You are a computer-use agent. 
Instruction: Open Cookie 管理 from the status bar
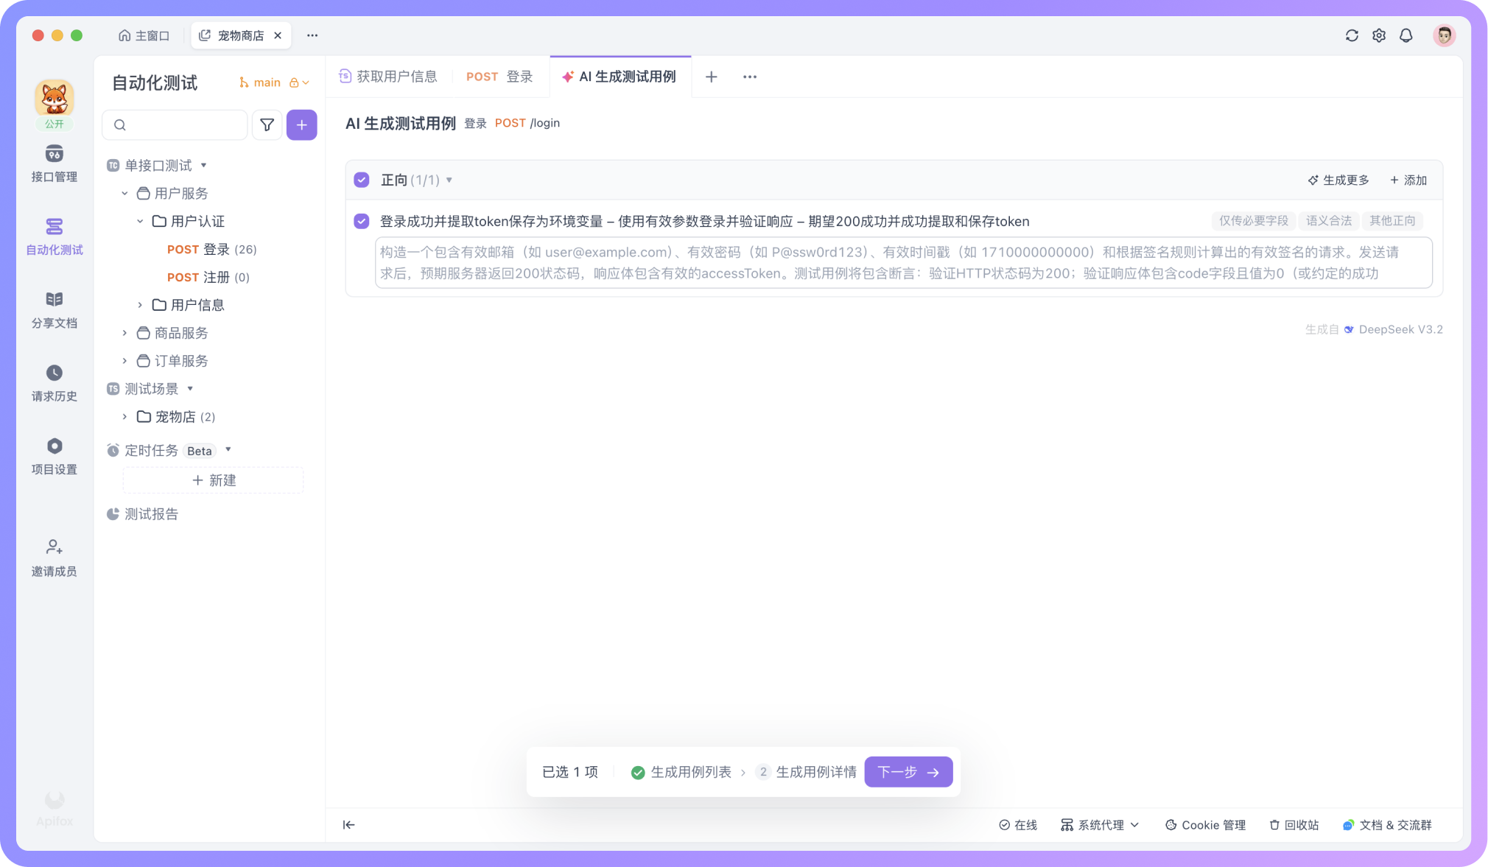pyautogui.click(x=1205, y=825)
